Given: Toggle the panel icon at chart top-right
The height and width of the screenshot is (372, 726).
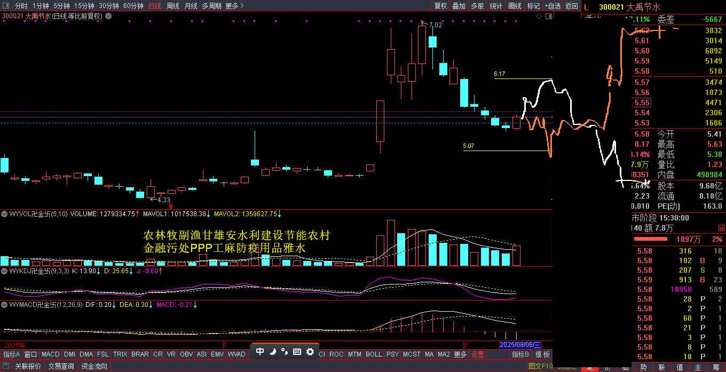Looking at the screenshot, I should (x=548, y=17).
